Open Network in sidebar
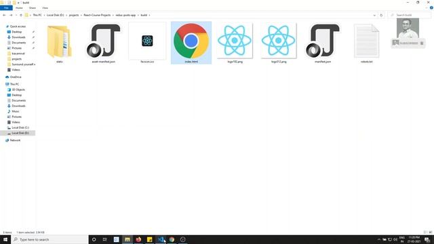Screen dimensions: 434x244 point(15,140)
